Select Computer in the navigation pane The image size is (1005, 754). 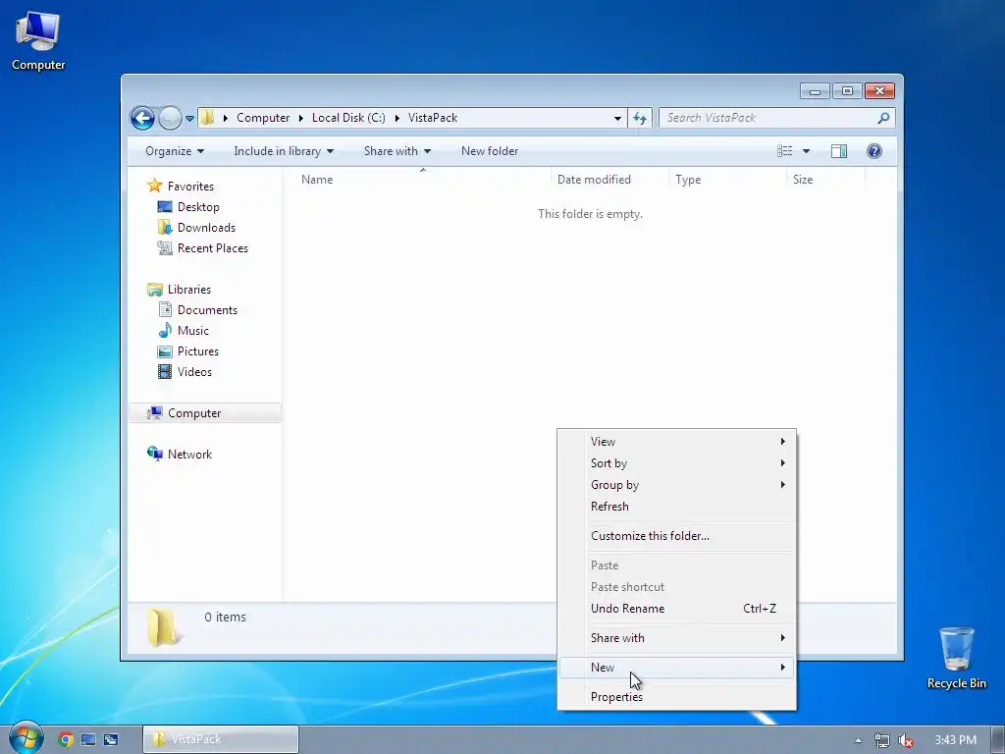point(205,413)
